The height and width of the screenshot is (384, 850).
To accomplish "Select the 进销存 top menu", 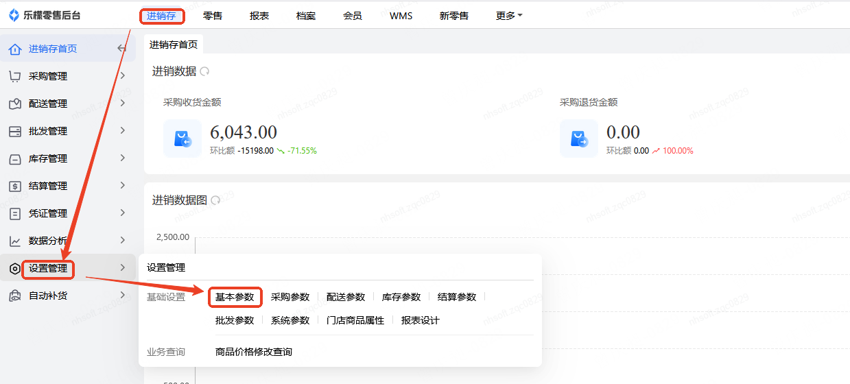I will click(x=162, y=16).
